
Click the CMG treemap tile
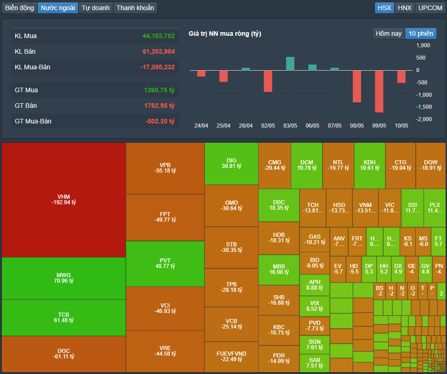275,166
